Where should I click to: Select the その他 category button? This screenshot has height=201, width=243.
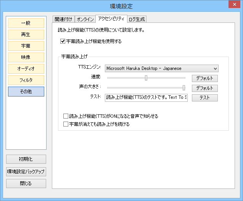pyautogui.click(x=26, y=92)
